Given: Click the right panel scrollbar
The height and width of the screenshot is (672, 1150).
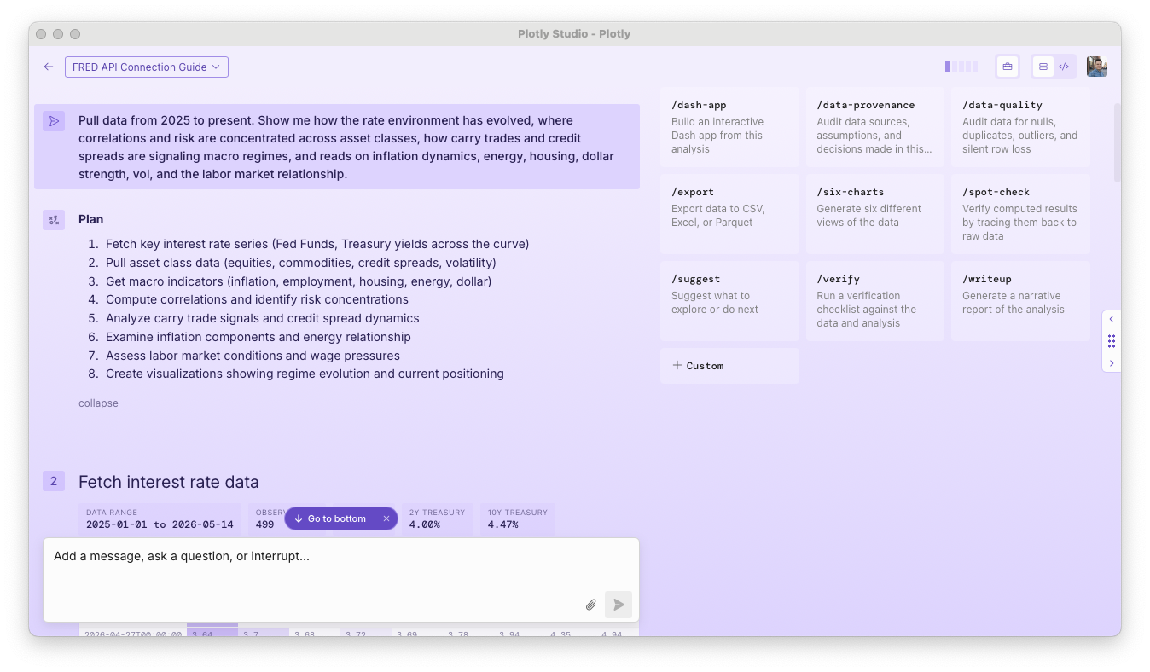Looking at the screenshot, I should point(1118,143).
